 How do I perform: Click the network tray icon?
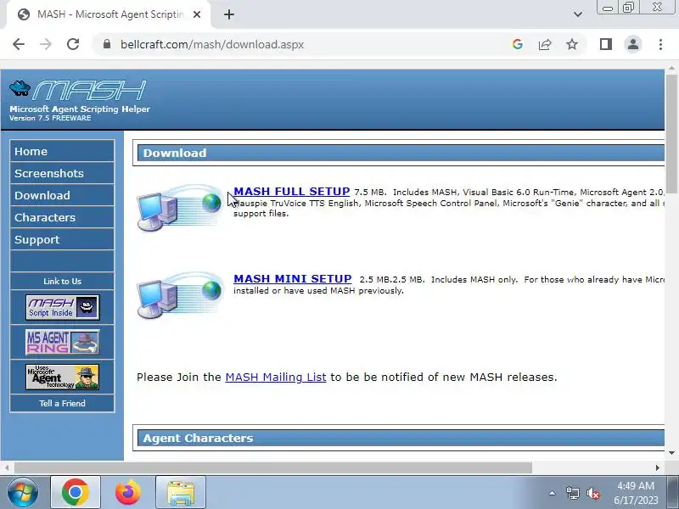pos(572,493)
